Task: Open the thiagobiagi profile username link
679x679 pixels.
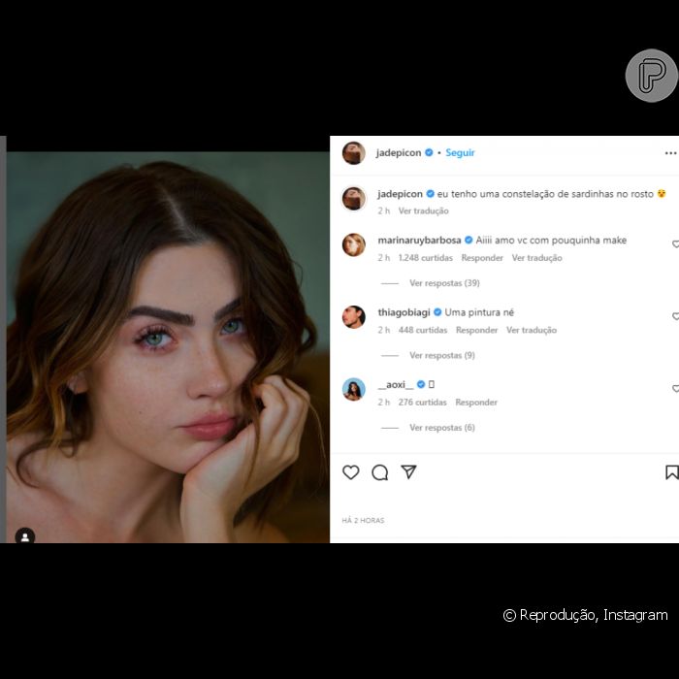Action: [x=404, y=312]
